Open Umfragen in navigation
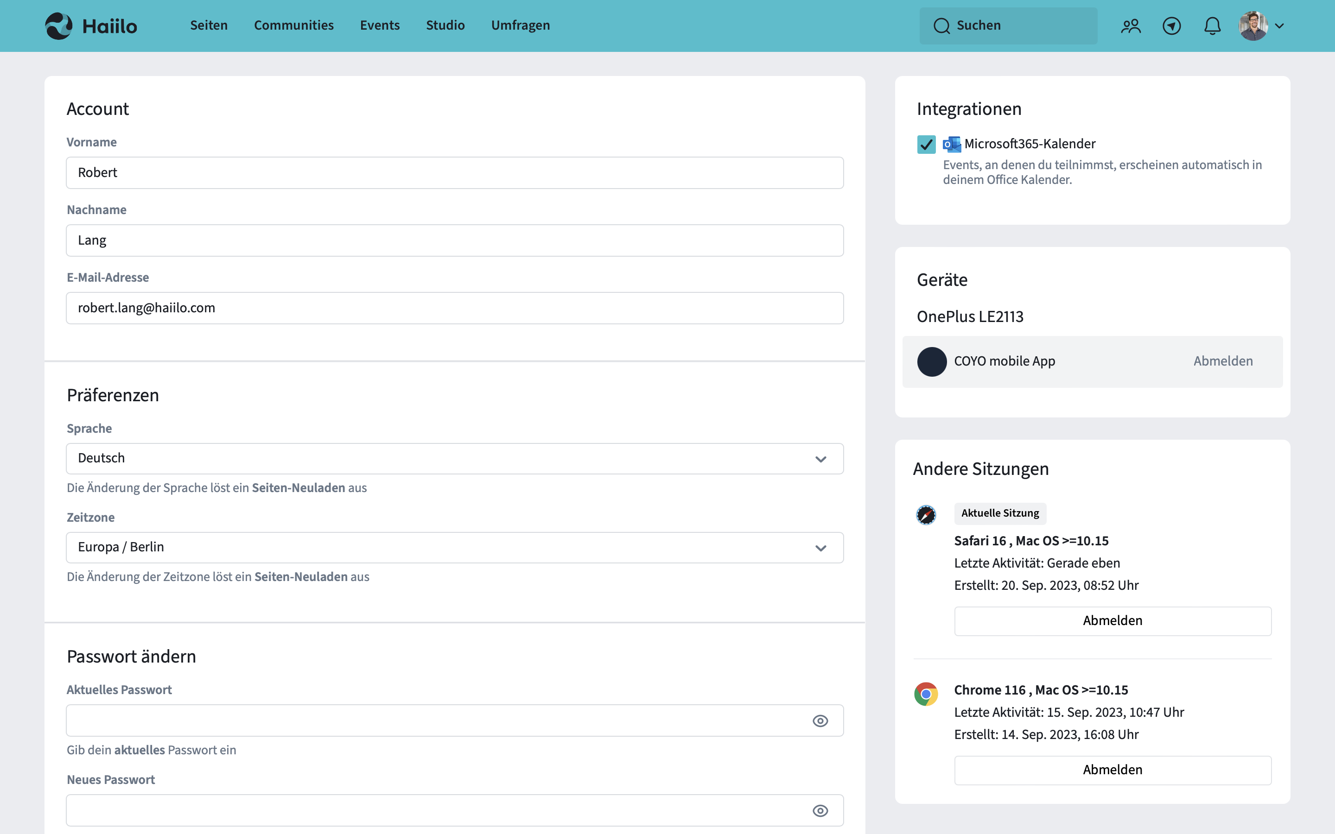 click(x=520, y=25)
